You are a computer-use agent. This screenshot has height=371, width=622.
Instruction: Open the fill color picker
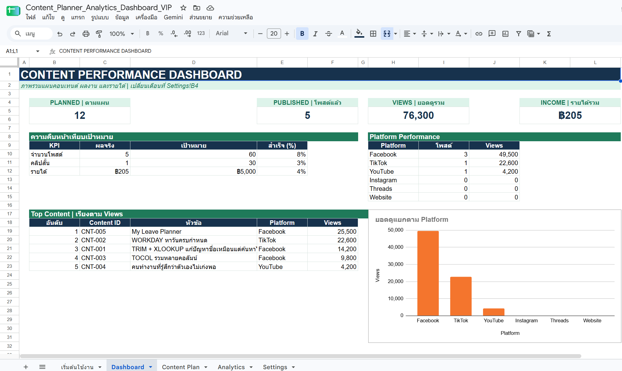coord(359,33)
